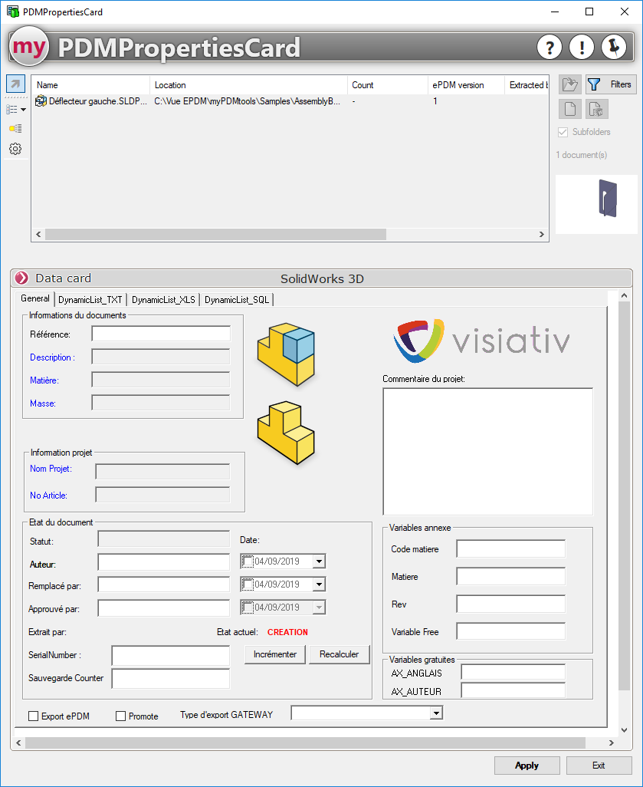Click the pushpin icon in header
Screen dimensions: 643x787
pyautogui.click(x=614, y=48)
